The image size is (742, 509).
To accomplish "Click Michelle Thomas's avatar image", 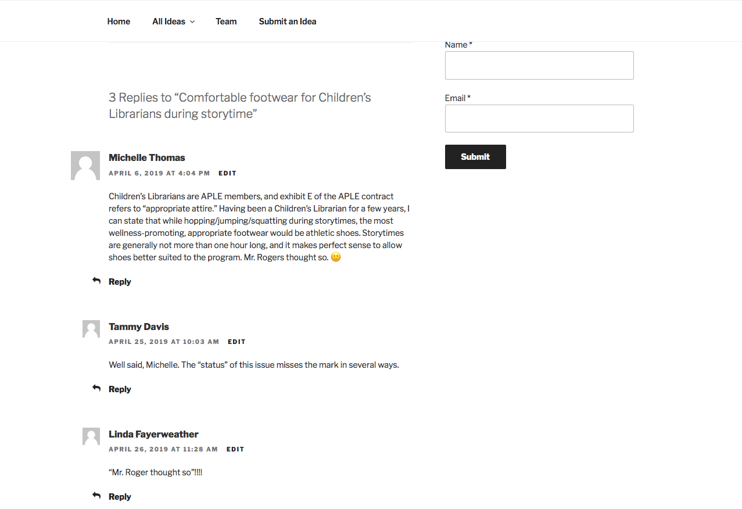I will click(x=85, y=166).
